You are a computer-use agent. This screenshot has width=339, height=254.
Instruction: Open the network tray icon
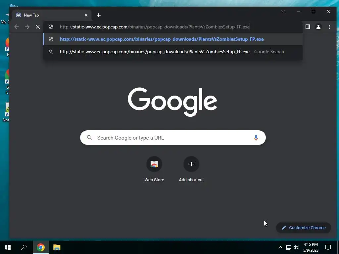pos(288,247)
